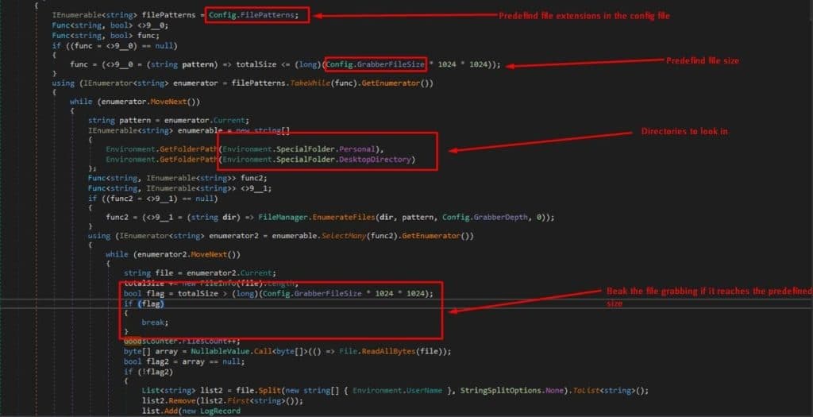The width and height of the screenshot is (813, 417).
Task: Click Environment.UserName in the Split call
Action: (398, 390)
